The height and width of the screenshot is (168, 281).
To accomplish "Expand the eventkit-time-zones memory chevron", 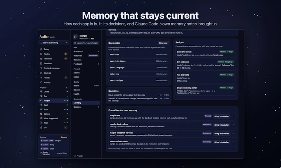I will 233,142.
